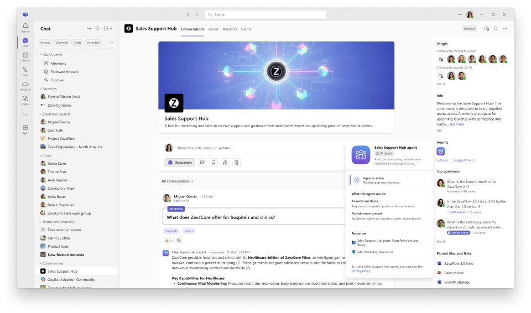The width and height of the screenshot is (531, 313).
Task: Open community header more options ellipsis
Action: coord(505,29)
